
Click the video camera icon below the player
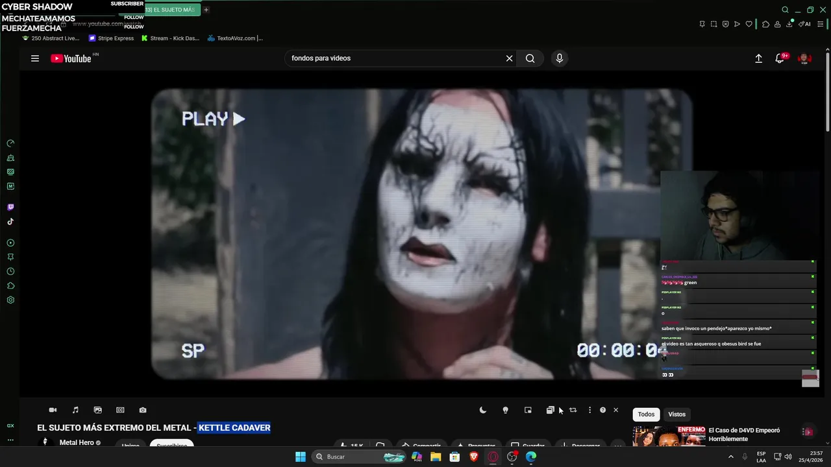[x=53, y=410]
